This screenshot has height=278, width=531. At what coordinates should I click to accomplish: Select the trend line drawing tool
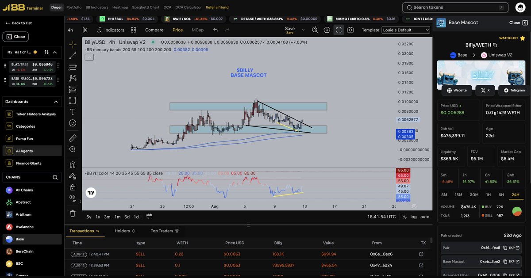(73, 56)
